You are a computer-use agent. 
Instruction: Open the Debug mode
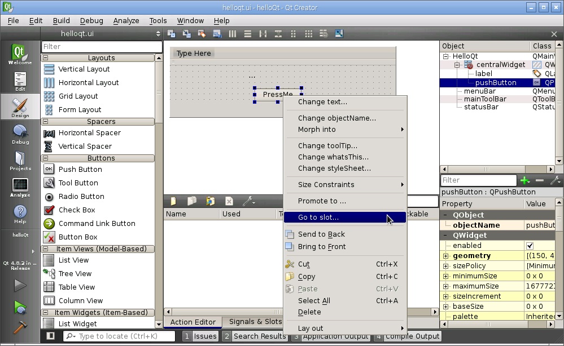tap(20, 135)
